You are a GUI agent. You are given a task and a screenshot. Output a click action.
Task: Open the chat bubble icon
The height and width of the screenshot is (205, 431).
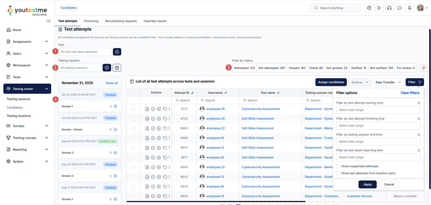(x=399, y=8)
